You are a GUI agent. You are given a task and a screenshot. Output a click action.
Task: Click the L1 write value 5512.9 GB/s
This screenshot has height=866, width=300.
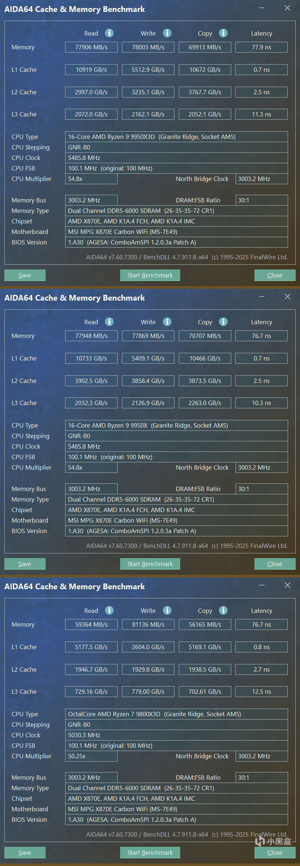tap(148, 70)
